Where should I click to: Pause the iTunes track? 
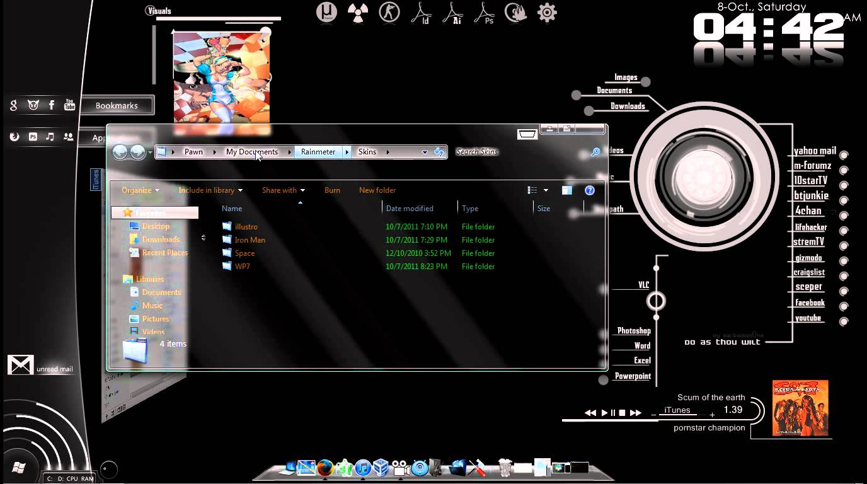(x=612, y=413)
